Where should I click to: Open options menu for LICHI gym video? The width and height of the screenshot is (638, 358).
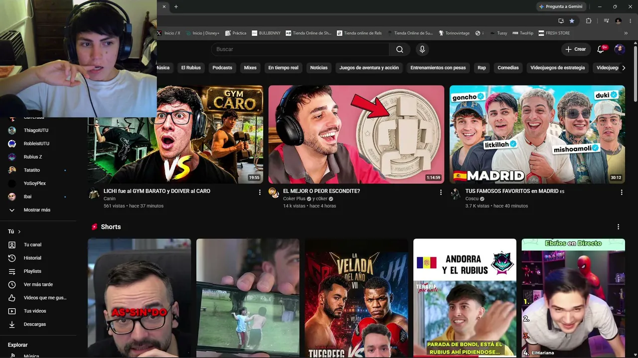point(260,192)
